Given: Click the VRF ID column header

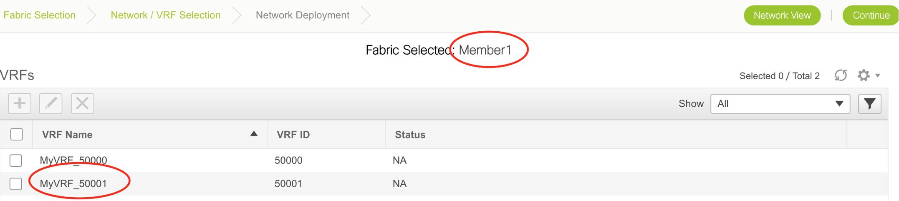Looking at the screenshot, I should pyautogui.click(x=293, y=135).
